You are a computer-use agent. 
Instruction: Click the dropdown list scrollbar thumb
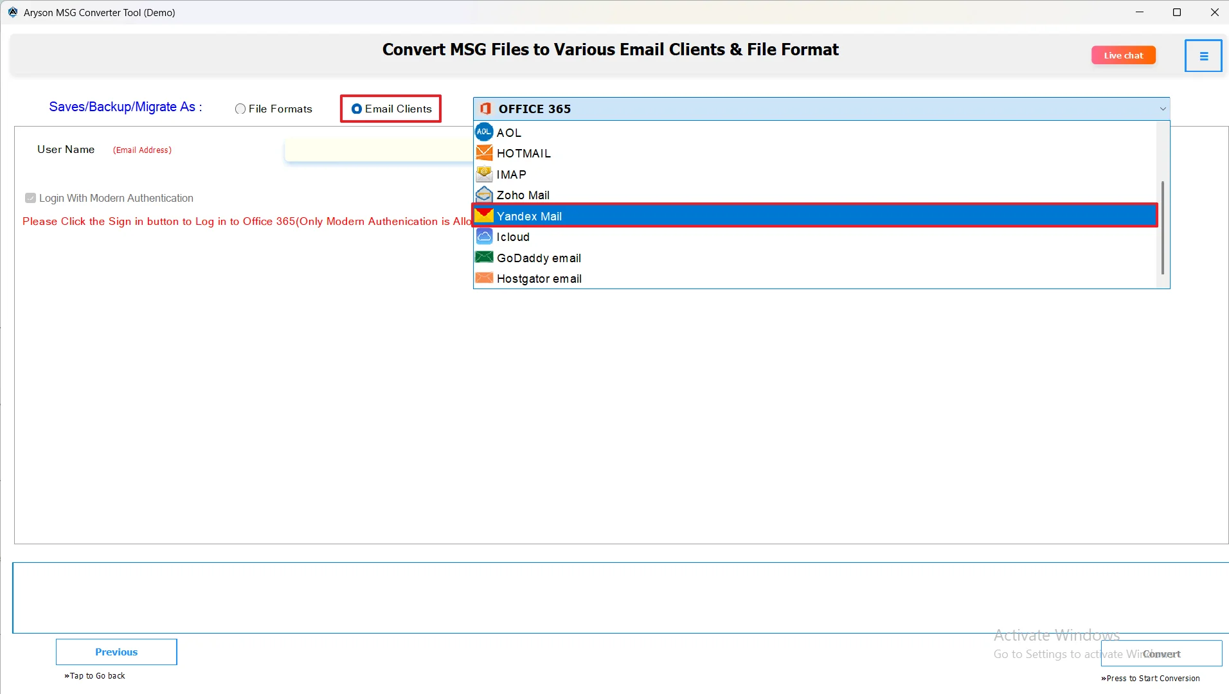pos(1162,227)
